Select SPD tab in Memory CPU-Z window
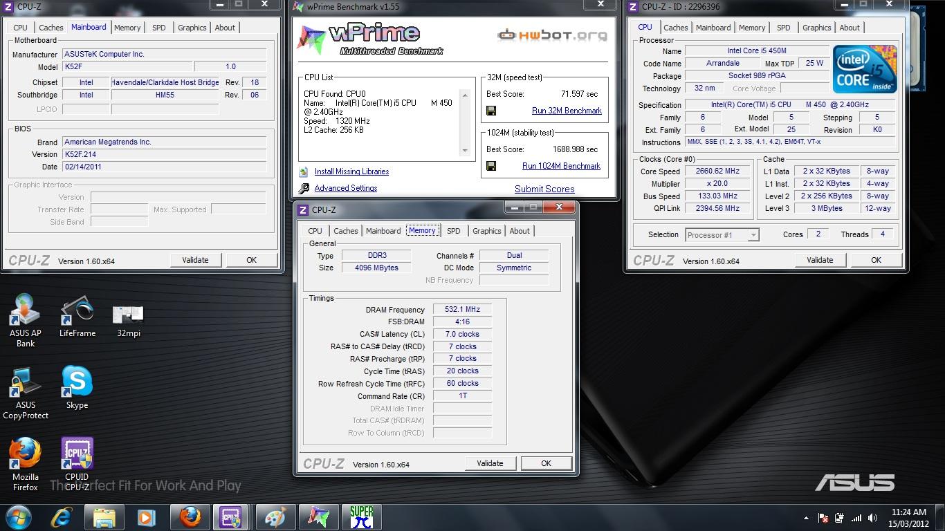Image resolution: width=945 pixels, height=531 pixels. [453, 231]
